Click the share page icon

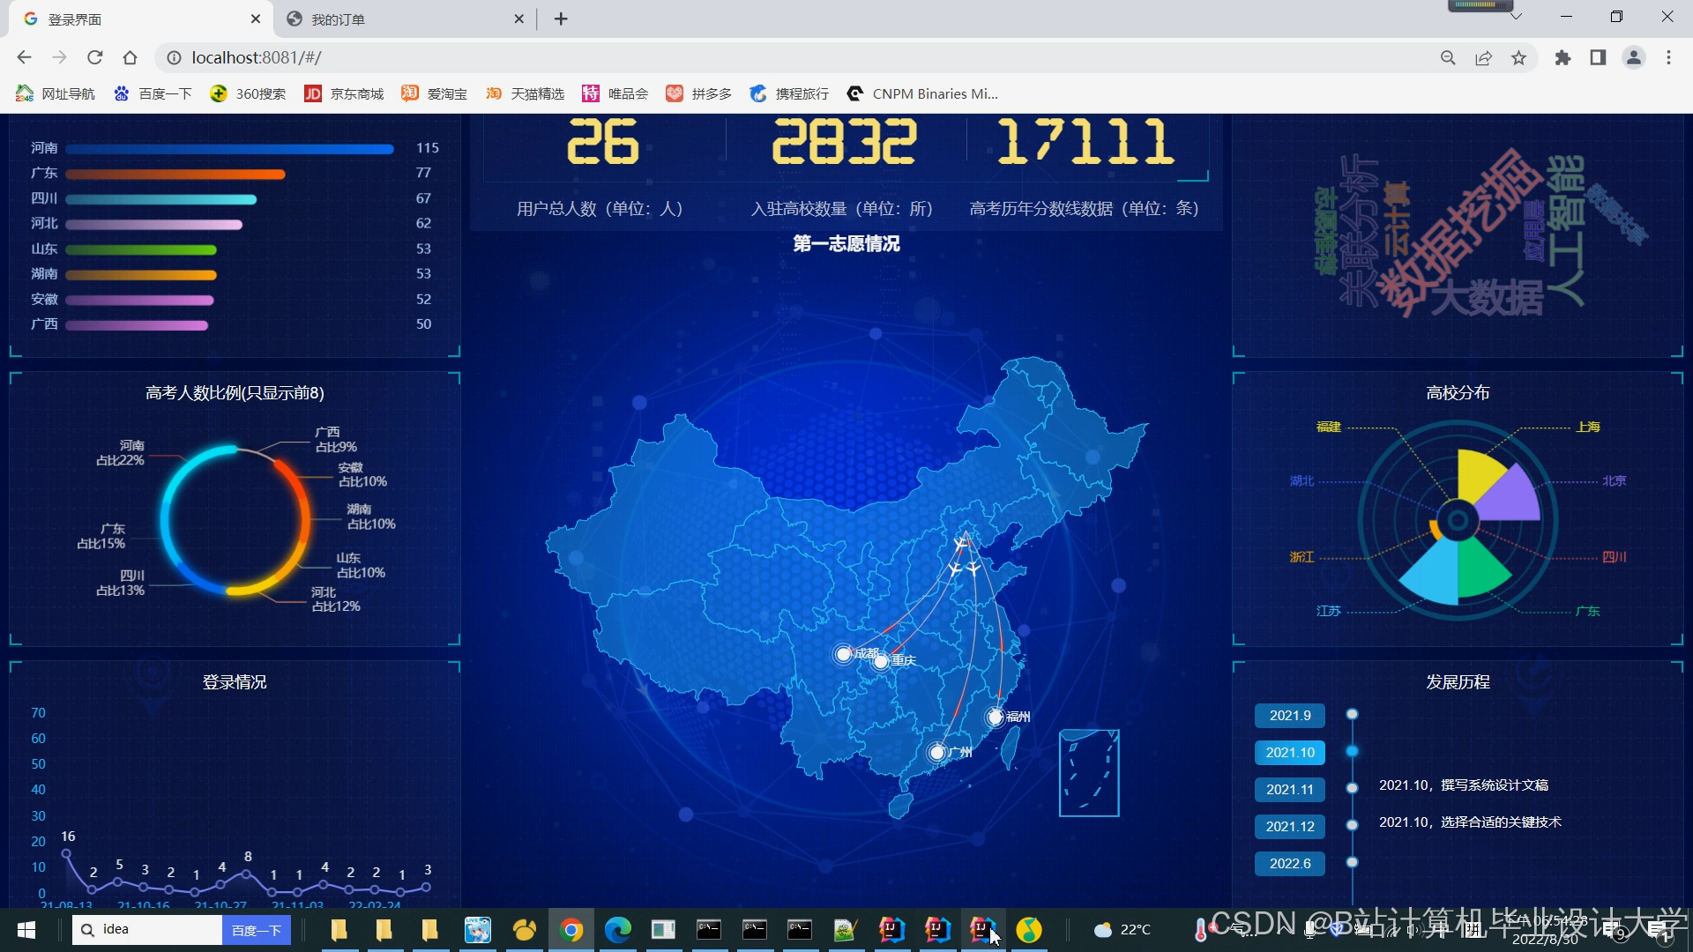1483,57
